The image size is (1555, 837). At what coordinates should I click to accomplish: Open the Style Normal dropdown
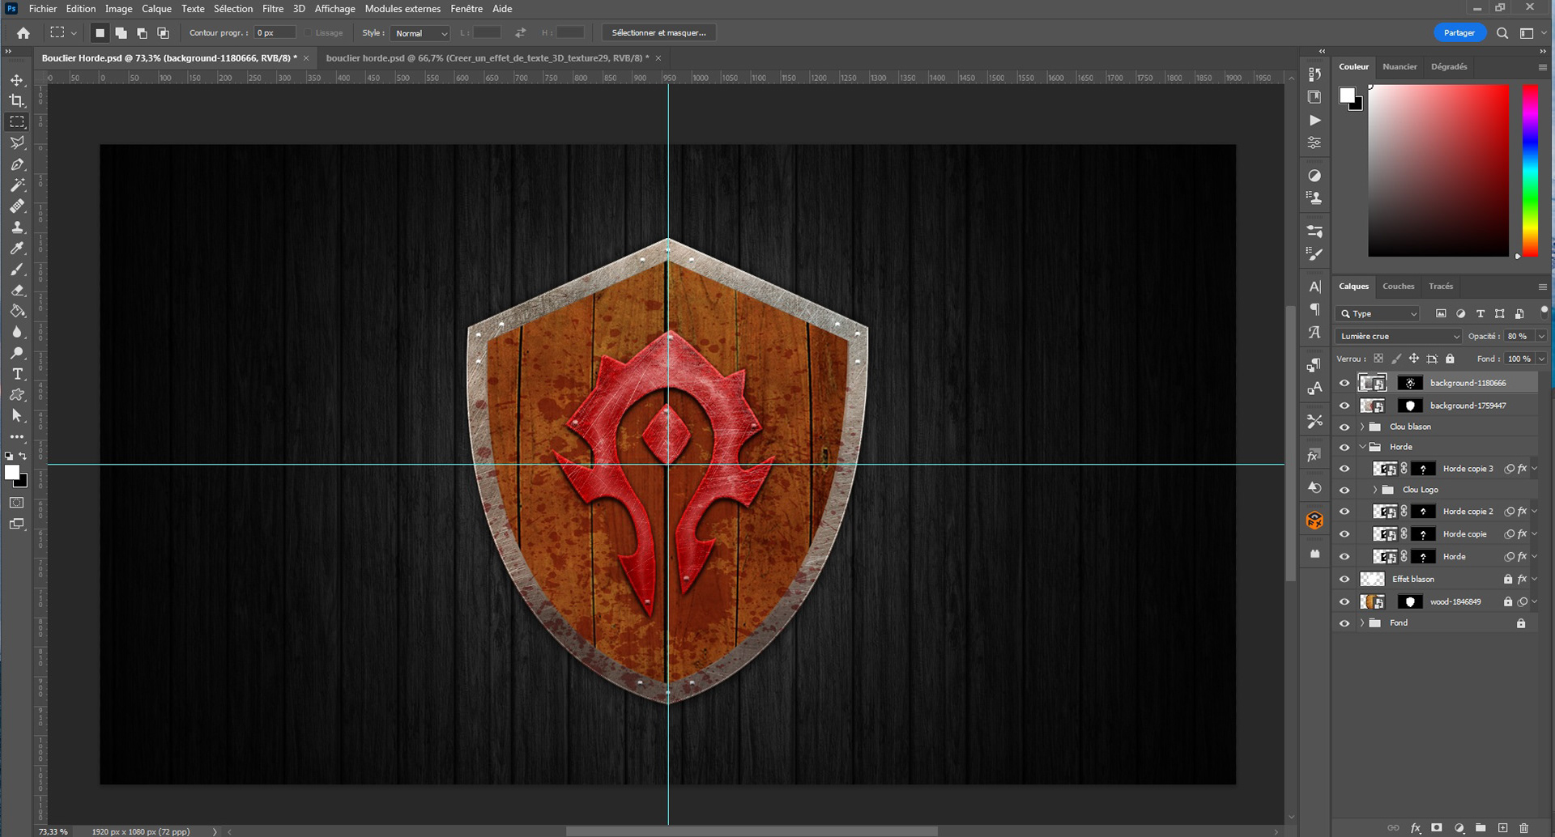pyautogui.click(x=420, y=33)
